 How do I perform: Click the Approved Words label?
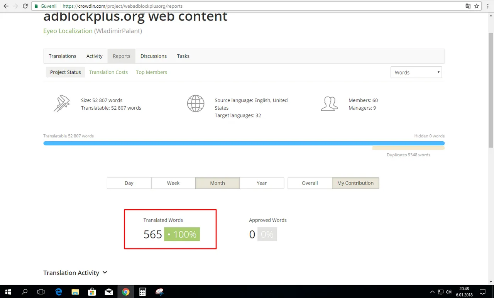point(268,220)
